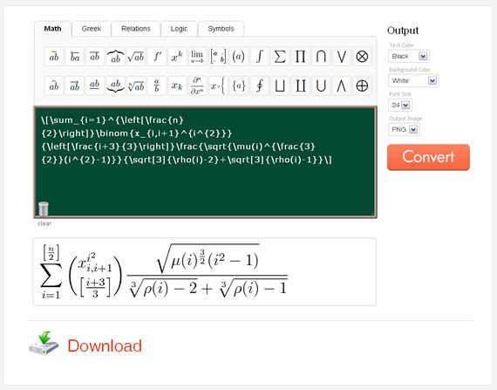Insert the circled times (otimes) symbol
The height and width of the screenshot is (390, 497).
point(362,57)
